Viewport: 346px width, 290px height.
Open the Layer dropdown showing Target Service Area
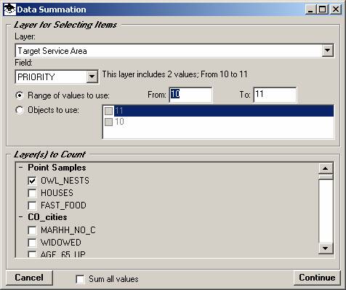coord(327,50)
